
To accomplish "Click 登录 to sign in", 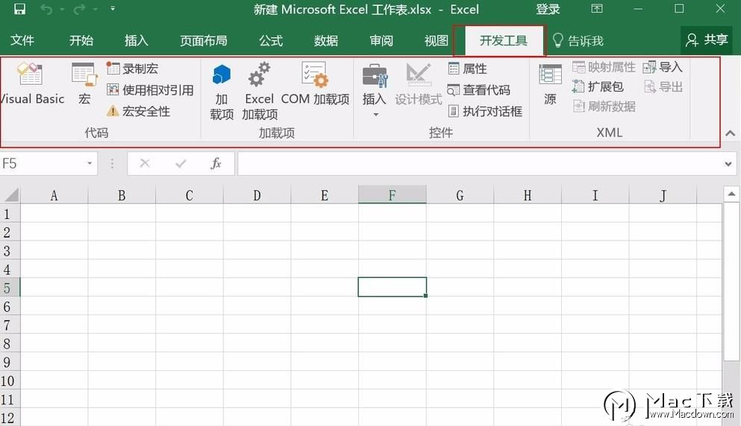I will tap(548, 9).
